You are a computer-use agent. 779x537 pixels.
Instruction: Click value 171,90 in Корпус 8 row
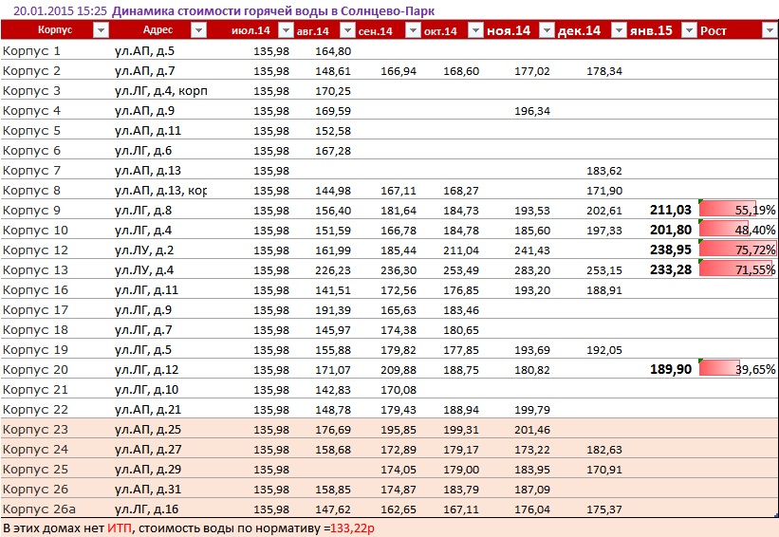click(x=604, y=190)
